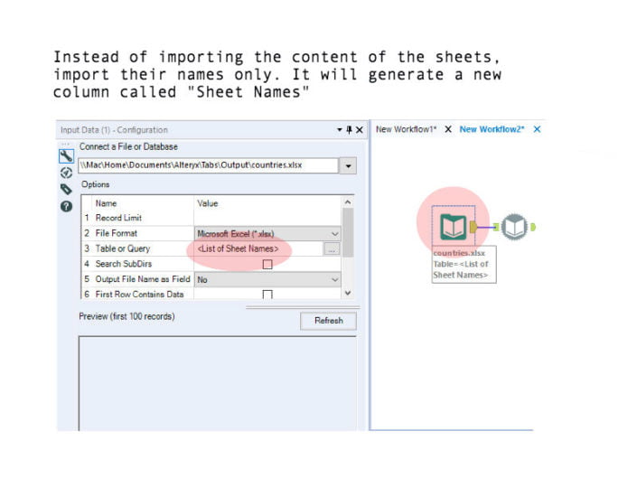The height and width of the screenshot is (478, 637).
Task: Pin the Configuration panel
Action: [x=349, y=130]
